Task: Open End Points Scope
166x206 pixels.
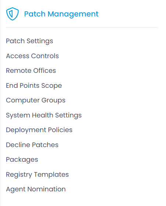Action: tap(34, 86)
